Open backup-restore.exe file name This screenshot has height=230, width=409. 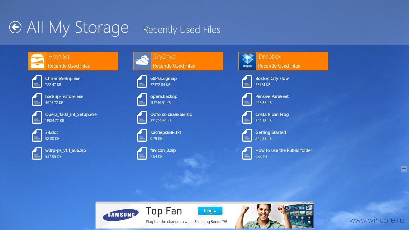point(64,96)
